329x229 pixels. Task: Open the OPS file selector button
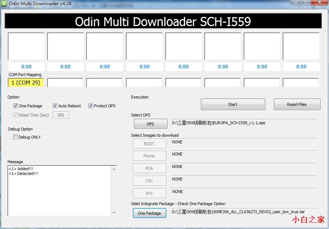coord(151,124)
